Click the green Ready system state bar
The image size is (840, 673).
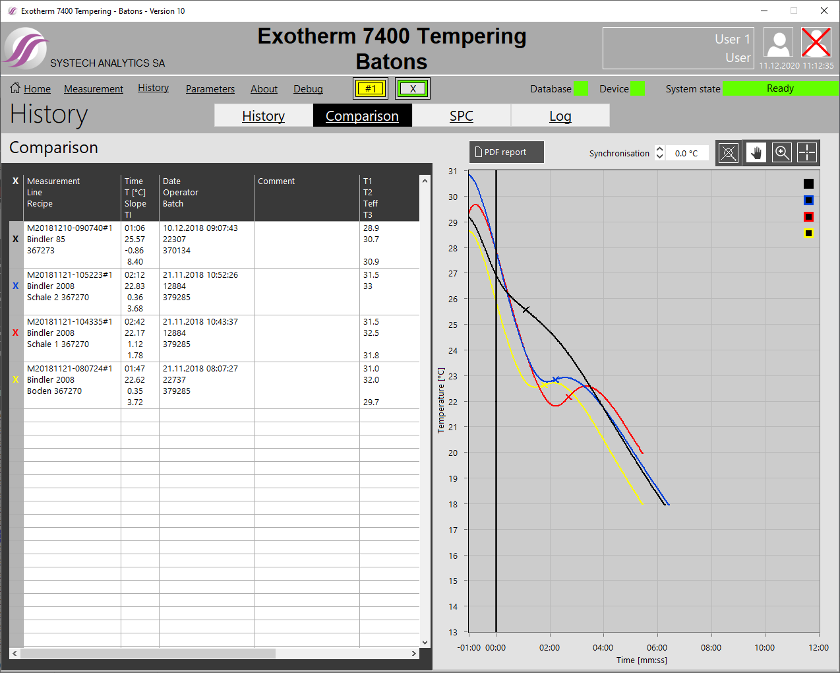point(780,88)
